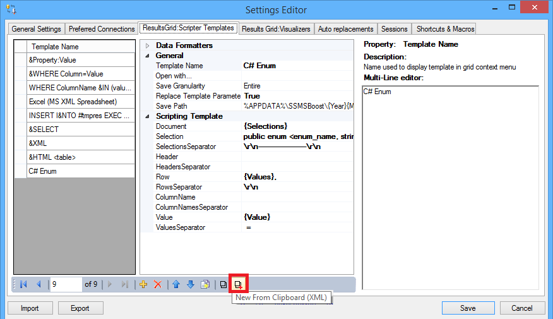Collapse the General property section
The image size is (553, 319).
point(148,56)
